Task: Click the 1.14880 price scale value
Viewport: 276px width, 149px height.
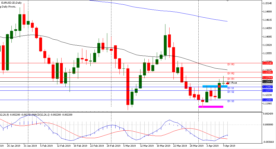Action: coord(267,12)
